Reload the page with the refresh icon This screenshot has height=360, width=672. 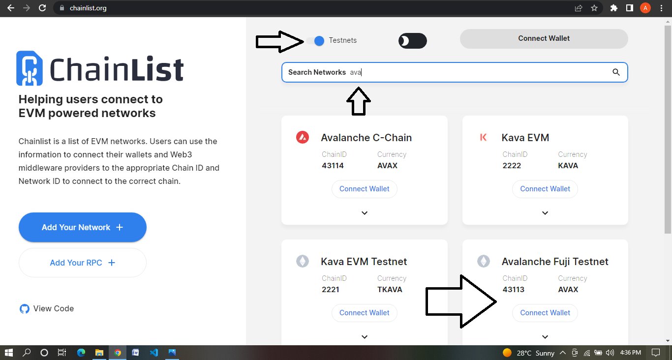(43, 8)
